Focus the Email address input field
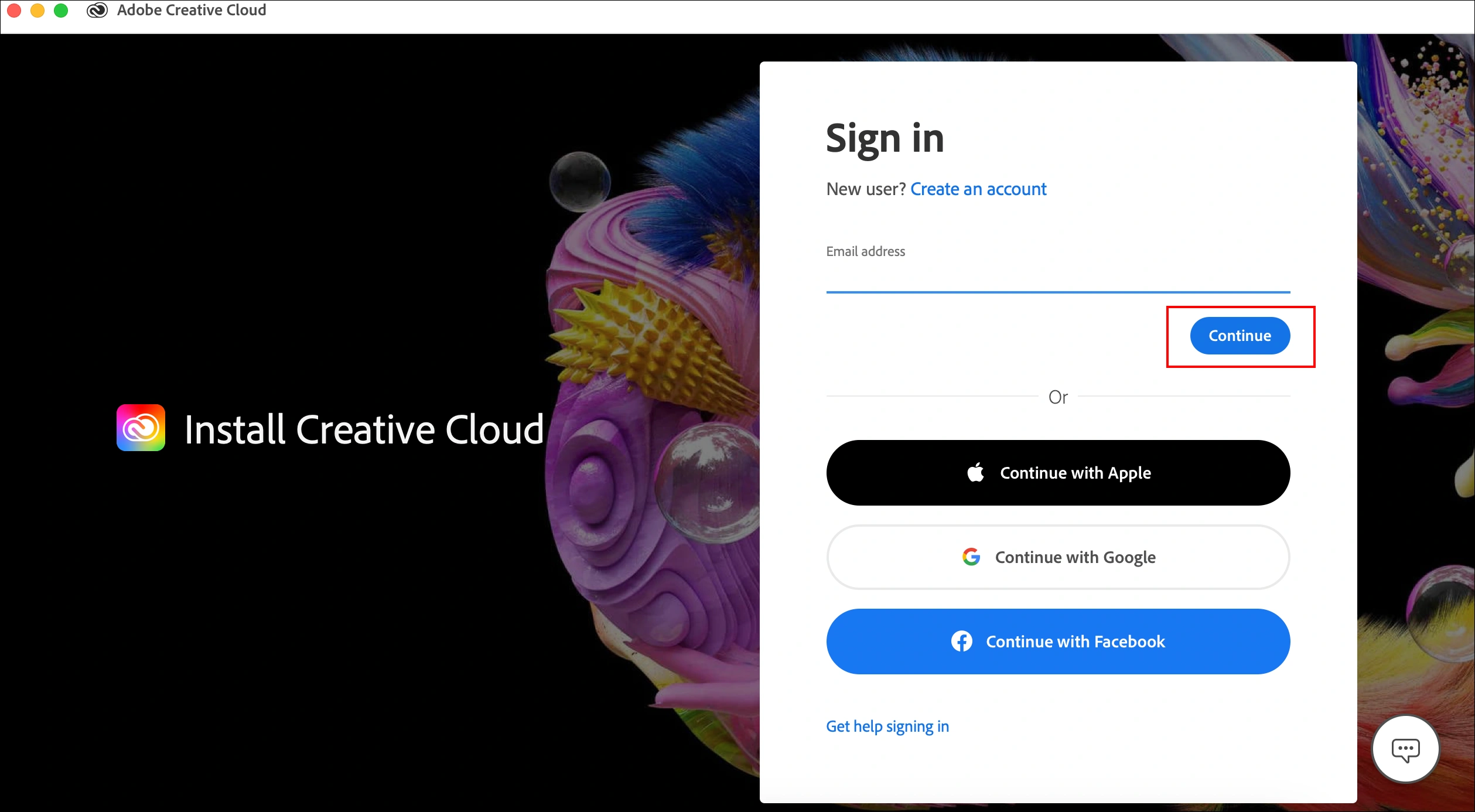Viewport: 1475px width, 812px height. 1058,278
